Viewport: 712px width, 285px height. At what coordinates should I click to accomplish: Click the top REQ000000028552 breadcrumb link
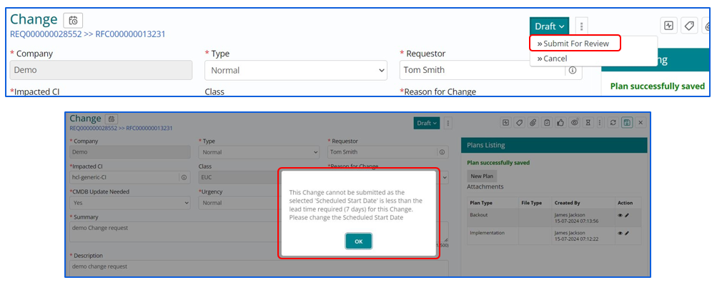[x=46, y=34]
